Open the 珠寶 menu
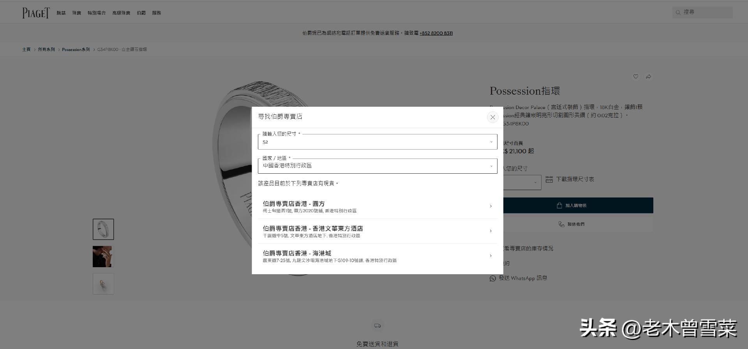This screenshot has width=748, height=349. click(x=77, y=13)
